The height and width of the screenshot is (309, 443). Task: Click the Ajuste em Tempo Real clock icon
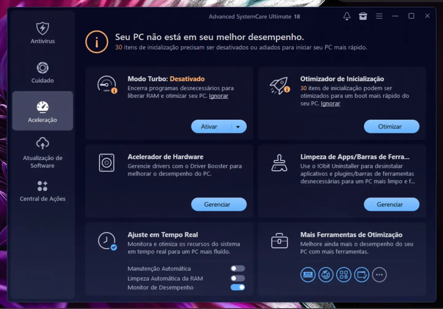(107, 241)
